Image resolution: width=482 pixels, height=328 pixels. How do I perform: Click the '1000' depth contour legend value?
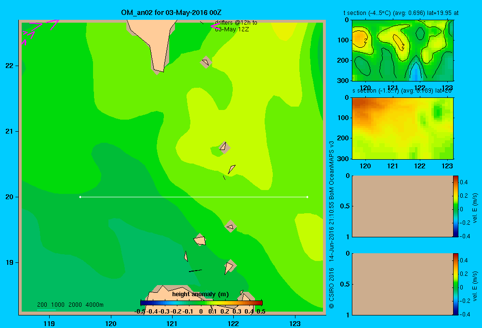coord(58,305)
